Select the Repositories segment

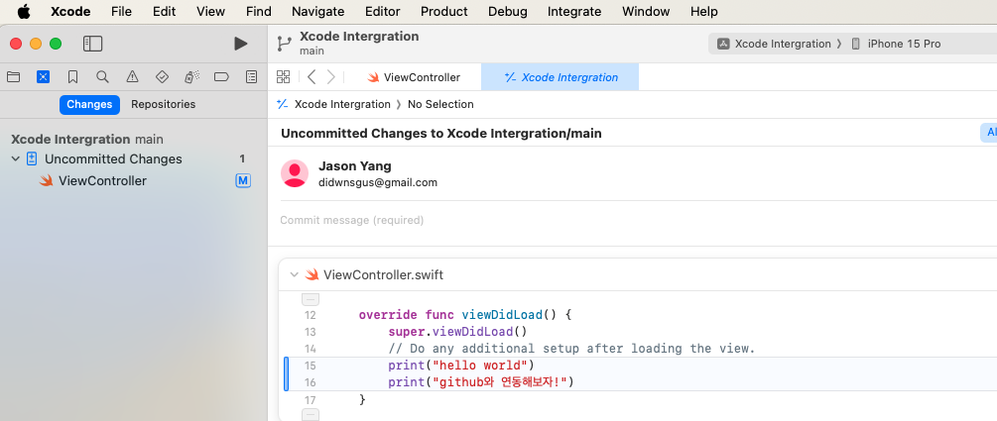coord(164,104)
